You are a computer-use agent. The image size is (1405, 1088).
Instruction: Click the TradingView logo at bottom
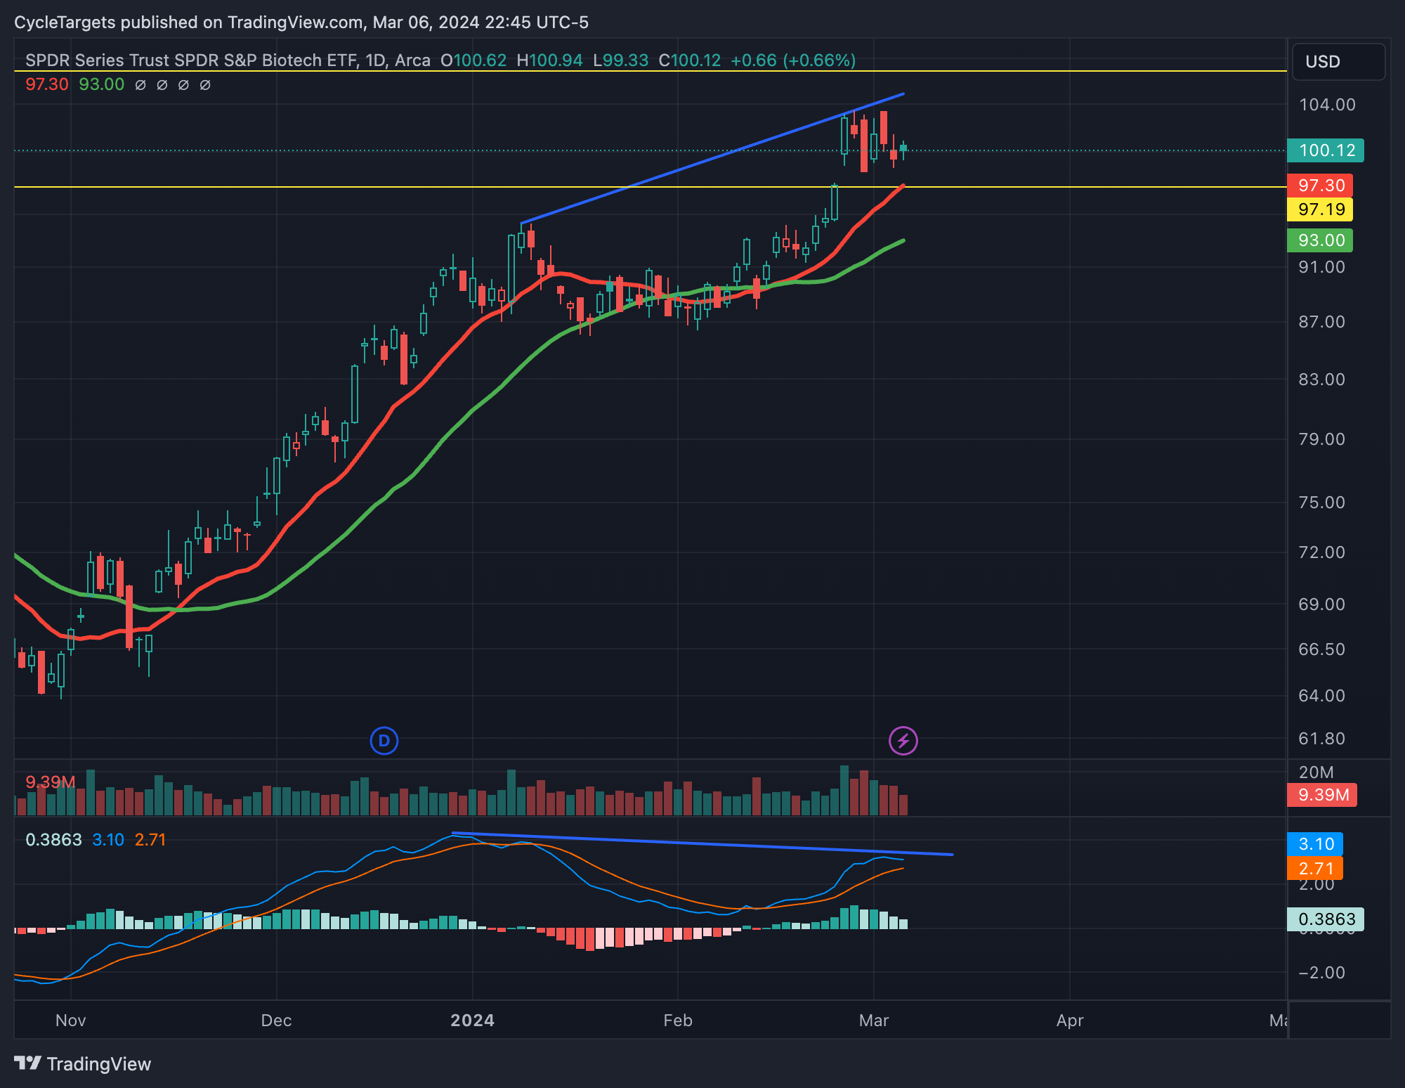pyautogui.click(x=83, y=1064)
